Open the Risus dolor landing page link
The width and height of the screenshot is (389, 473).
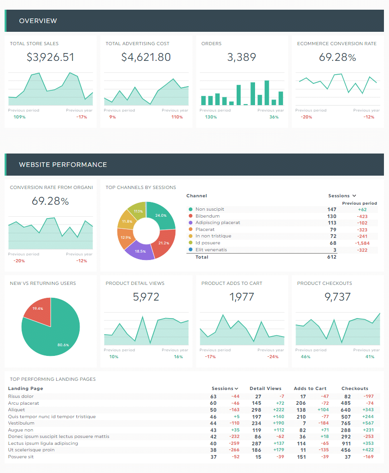[x=21, y=396]
